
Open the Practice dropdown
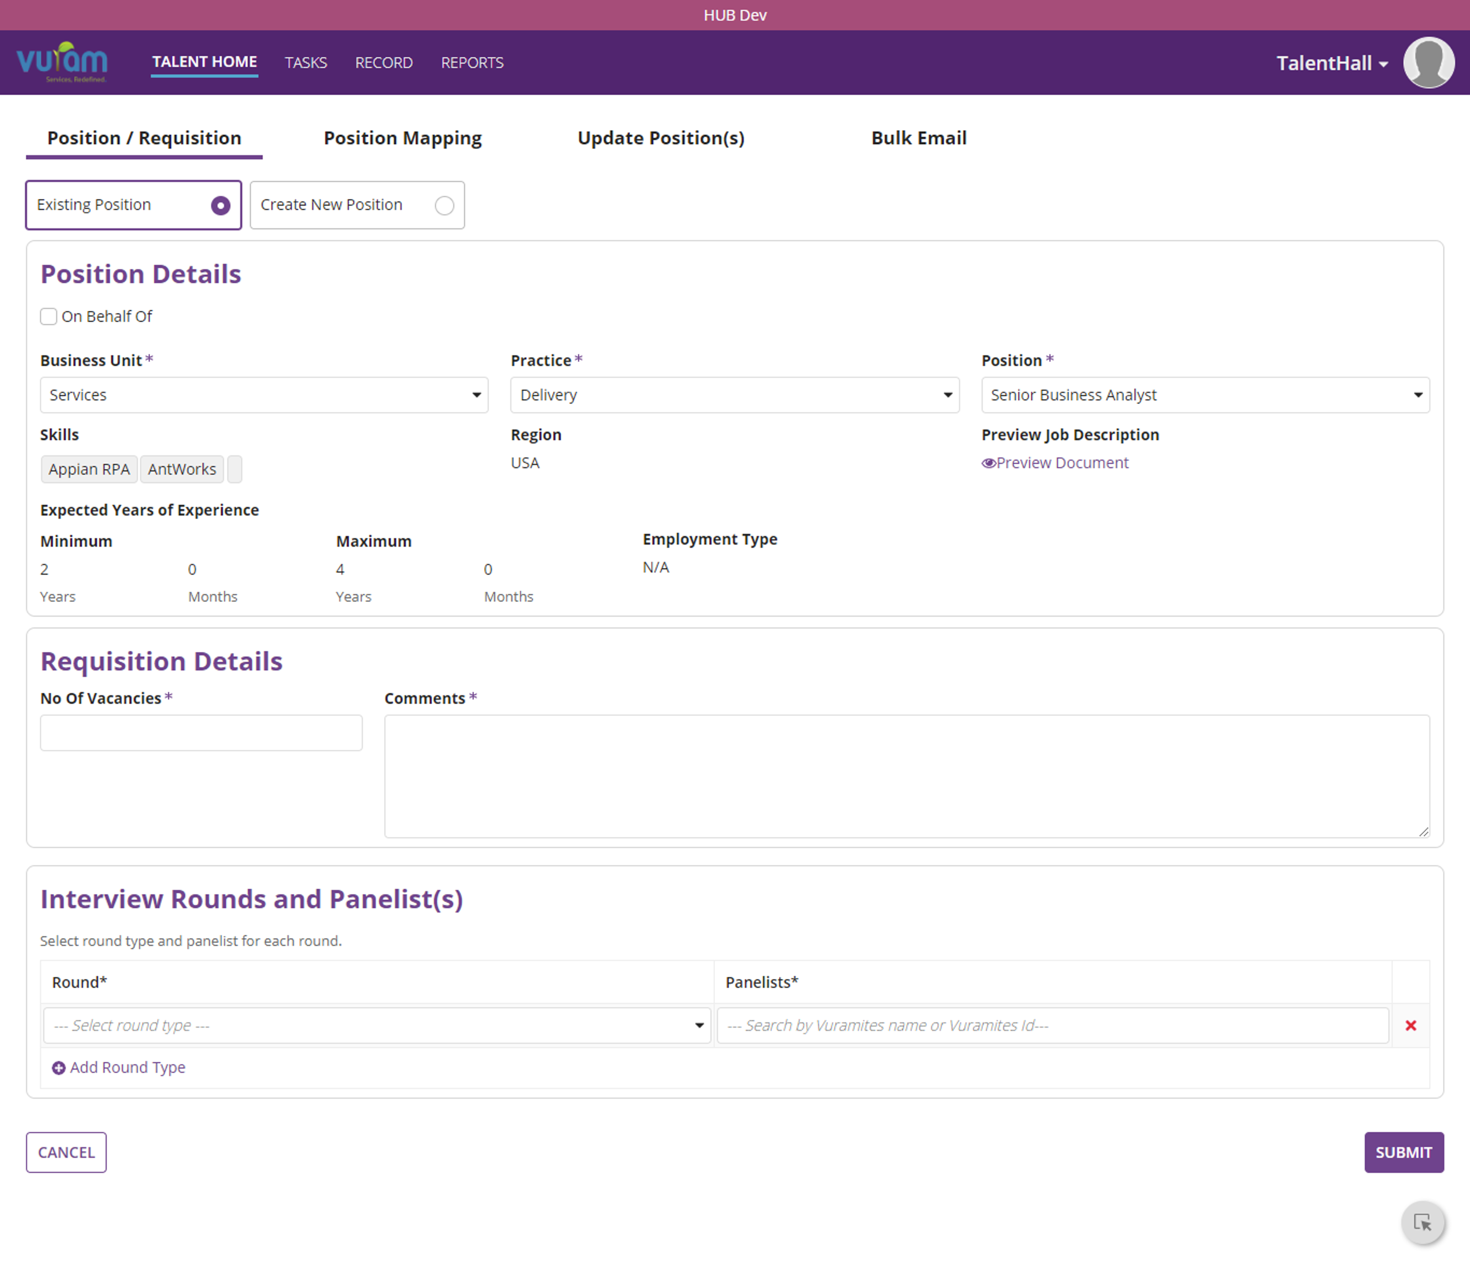point(734,395)
